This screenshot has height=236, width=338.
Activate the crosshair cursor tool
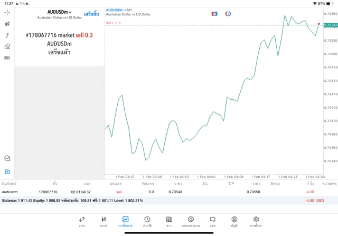7,13
